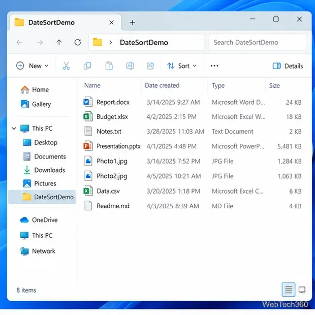Select the Presentation.pptx file name

click(x=118, y=146)
